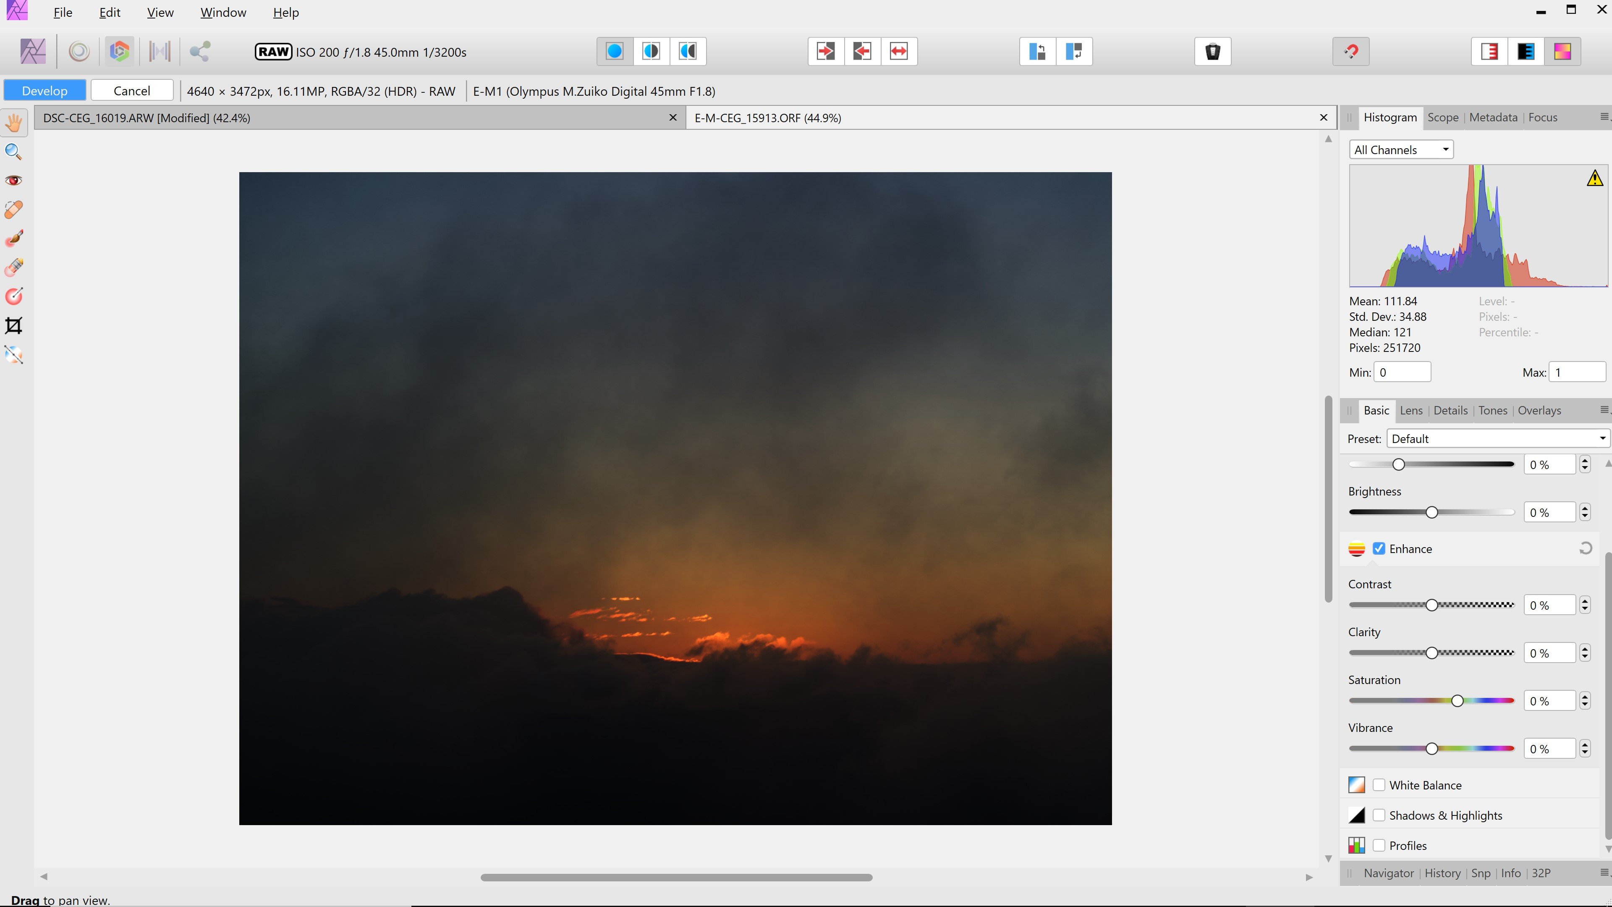Screen dimensions: 1612x907
Task: Click Sync Before icon with right arrow
Action: tap(825, 51)
